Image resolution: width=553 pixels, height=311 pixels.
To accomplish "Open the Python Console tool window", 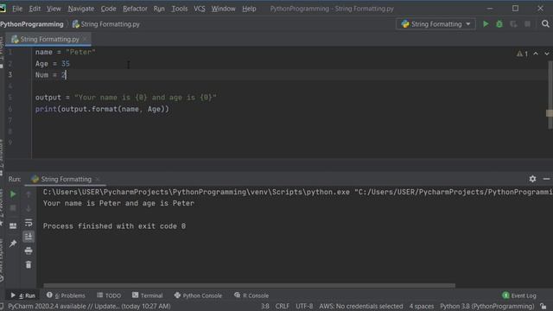I will 198,295.
